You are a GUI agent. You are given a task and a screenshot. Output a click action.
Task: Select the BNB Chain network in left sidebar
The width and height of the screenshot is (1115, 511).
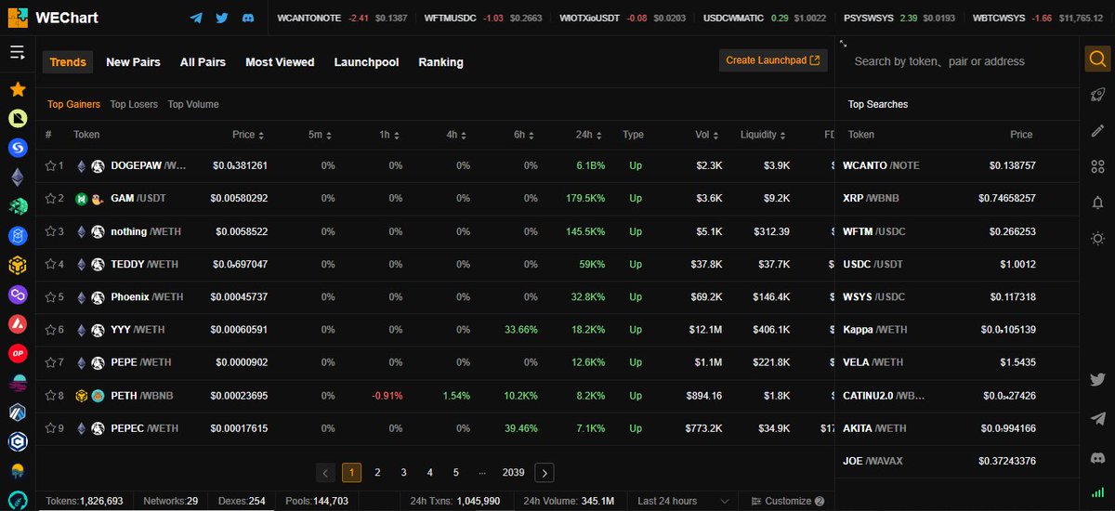[x=17, y=266]
